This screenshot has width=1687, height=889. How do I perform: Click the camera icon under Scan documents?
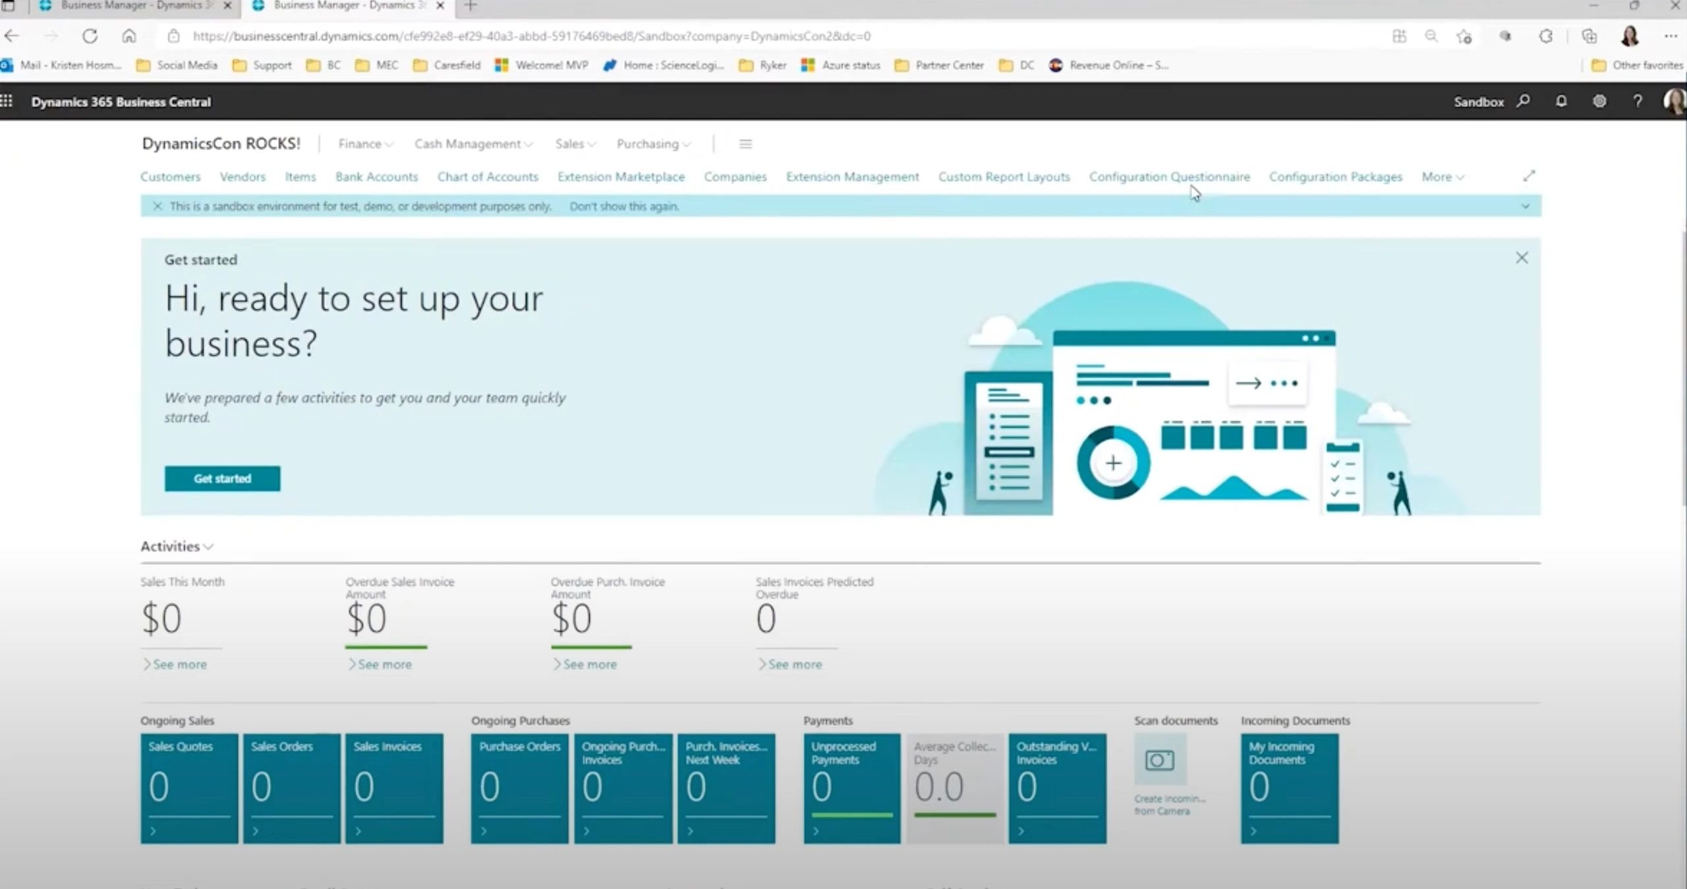tap(1160, 760)
